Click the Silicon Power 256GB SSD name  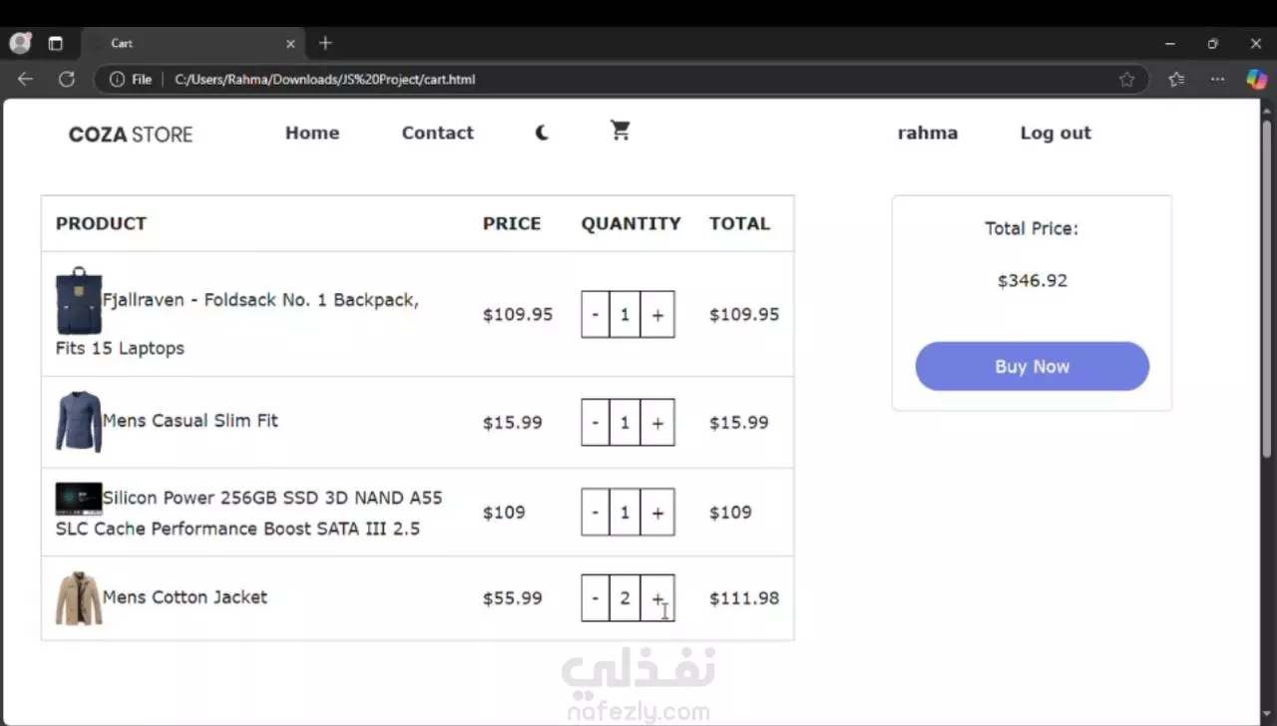click(249, 513)
